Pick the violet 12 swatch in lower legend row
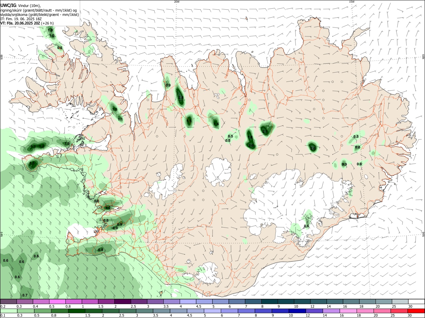Viewport: 425px width, 318px height. pyautogui.click(x=314, y=311)
